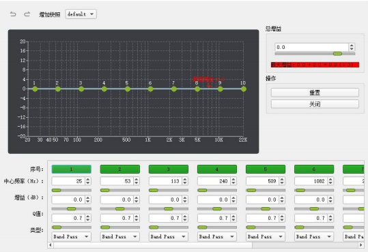Open the default snapshot dropdown

pos(81,14)
